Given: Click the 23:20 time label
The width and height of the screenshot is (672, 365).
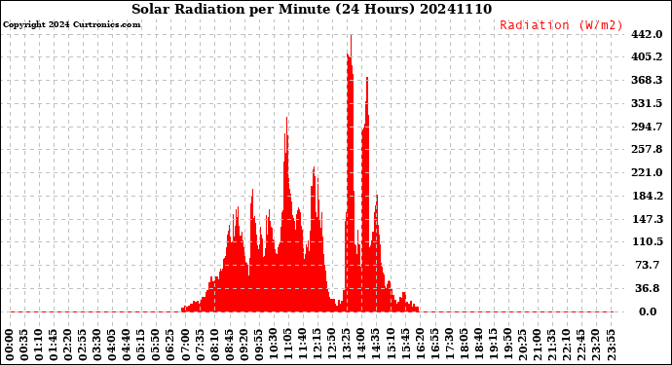Looking at the screenshot, I should tap(596, 346).
